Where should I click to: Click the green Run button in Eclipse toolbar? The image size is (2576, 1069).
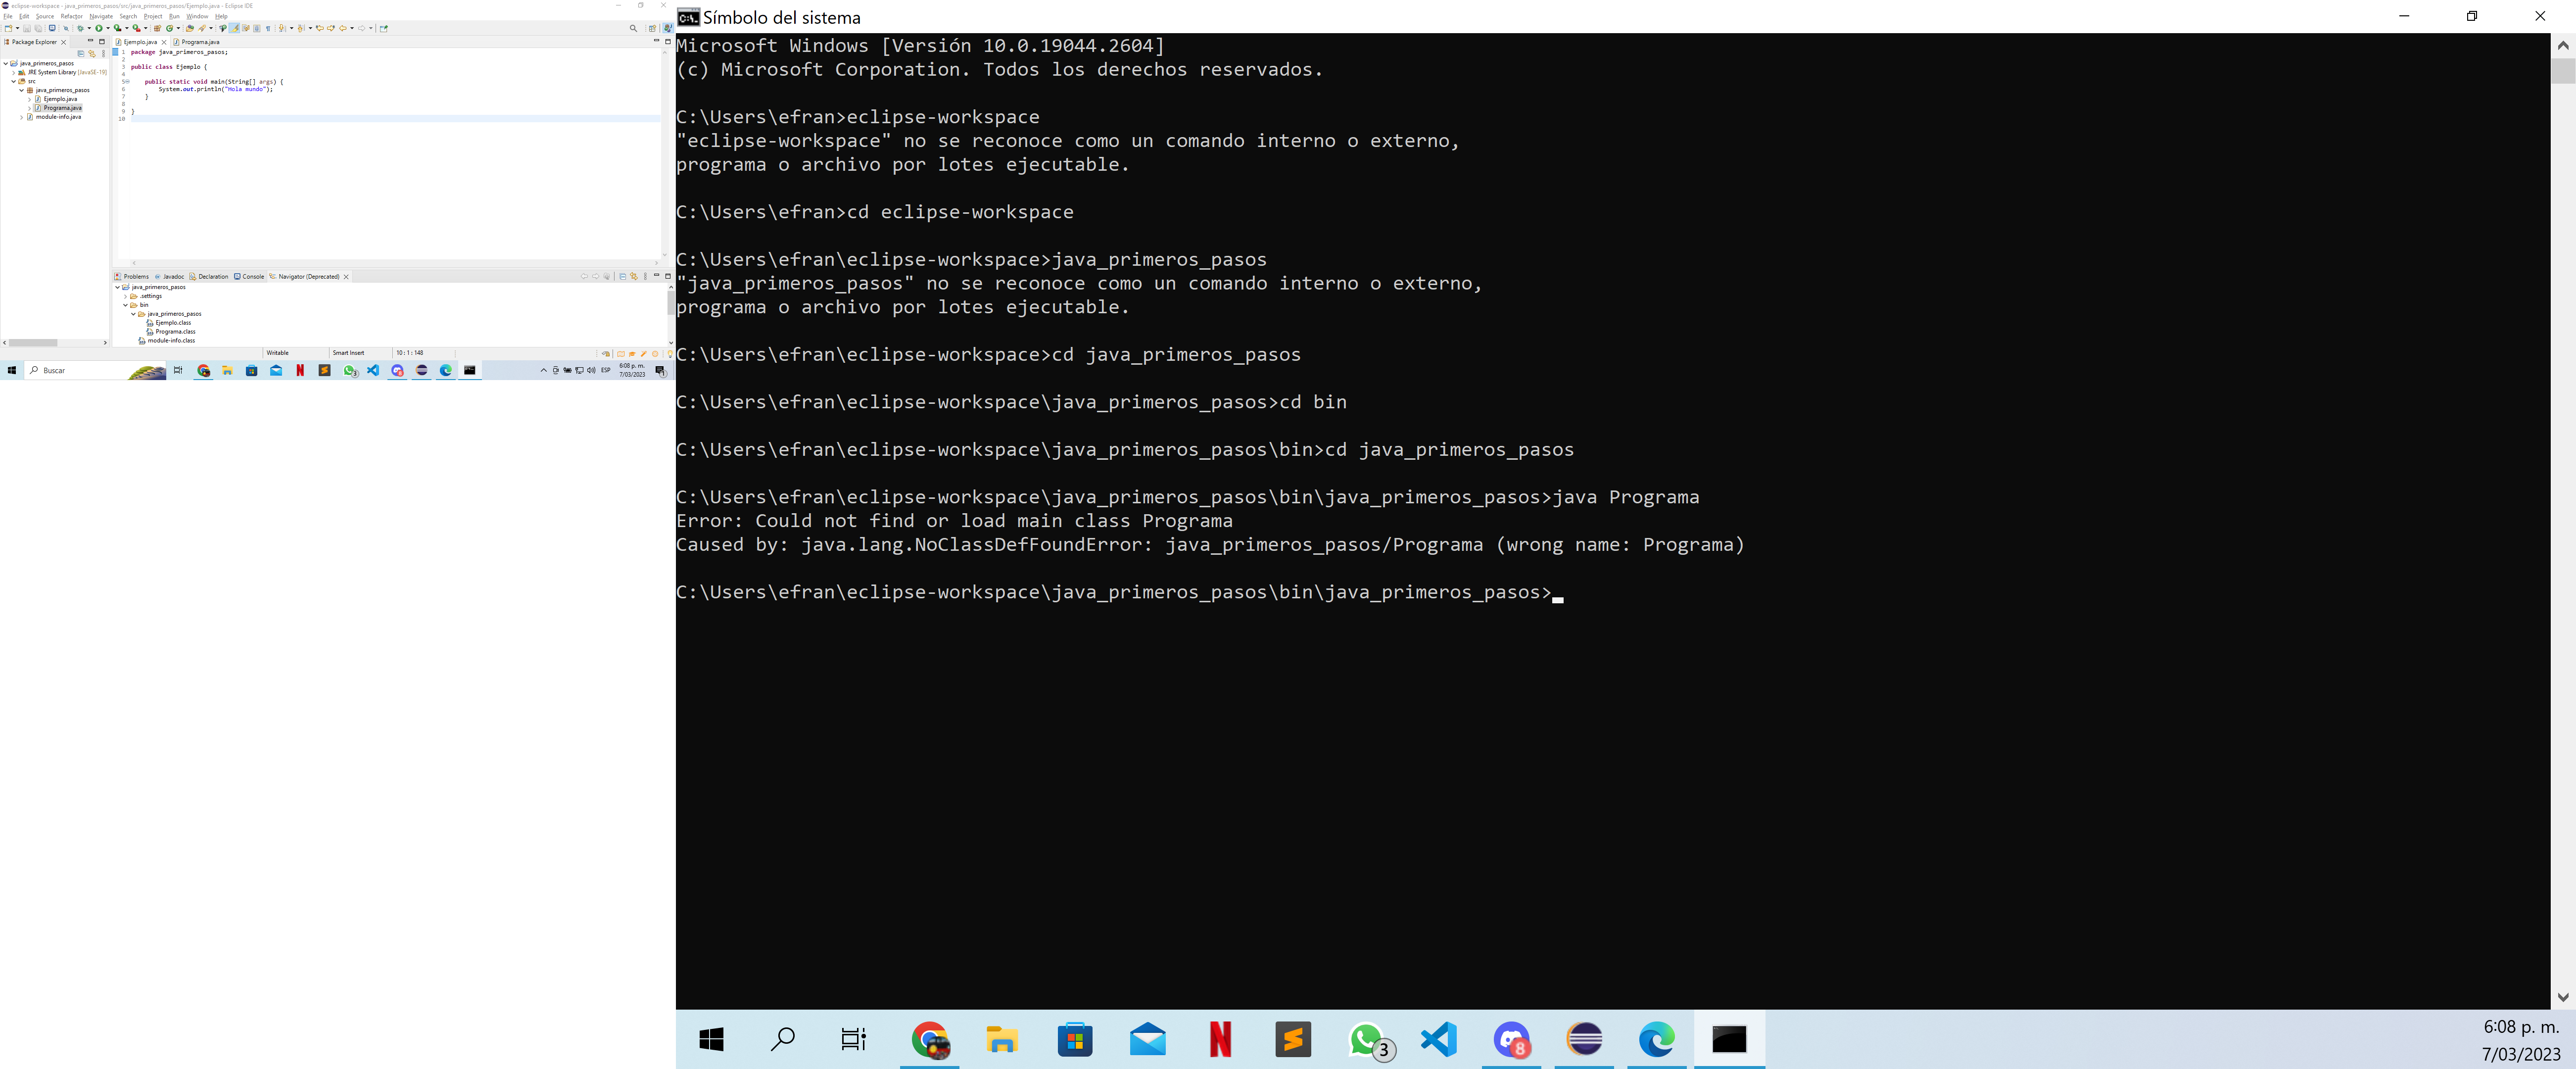(99, 28)
